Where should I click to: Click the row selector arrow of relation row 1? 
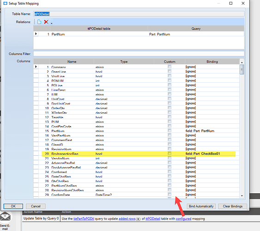click(36, 34)
